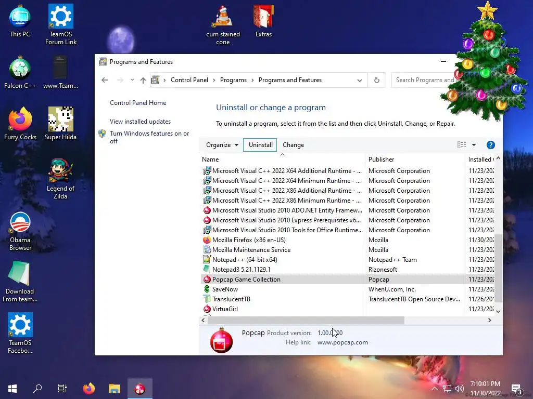Click the Change button
Screen dimensions: 533x399
pyautogui.click(x=294, y=145)
